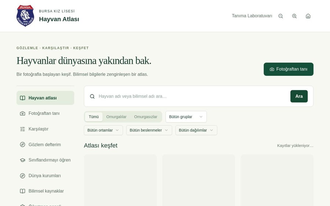Click the 'Kayıtlar yükleniyor…' status text
Screen dimensions: 330x206
point(295,146)
